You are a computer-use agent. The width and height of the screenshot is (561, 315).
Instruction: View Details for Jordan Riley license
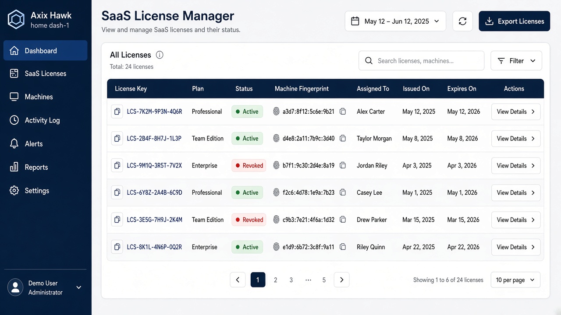point(516,165)
